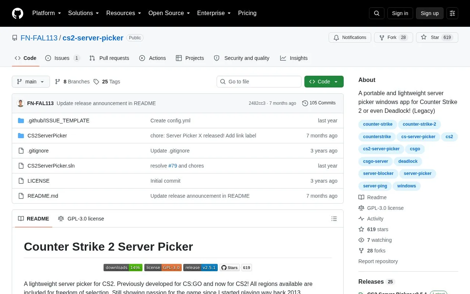This screenshot has width=470, height=294.
Task: View 7 watching in sidebar
Action: 375,240
